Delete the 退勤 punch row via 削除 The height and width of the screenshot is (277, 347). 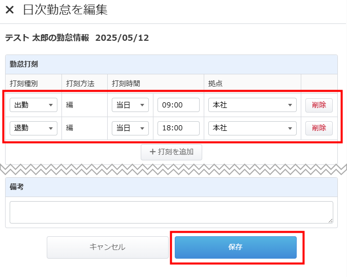tap(319, 128)
